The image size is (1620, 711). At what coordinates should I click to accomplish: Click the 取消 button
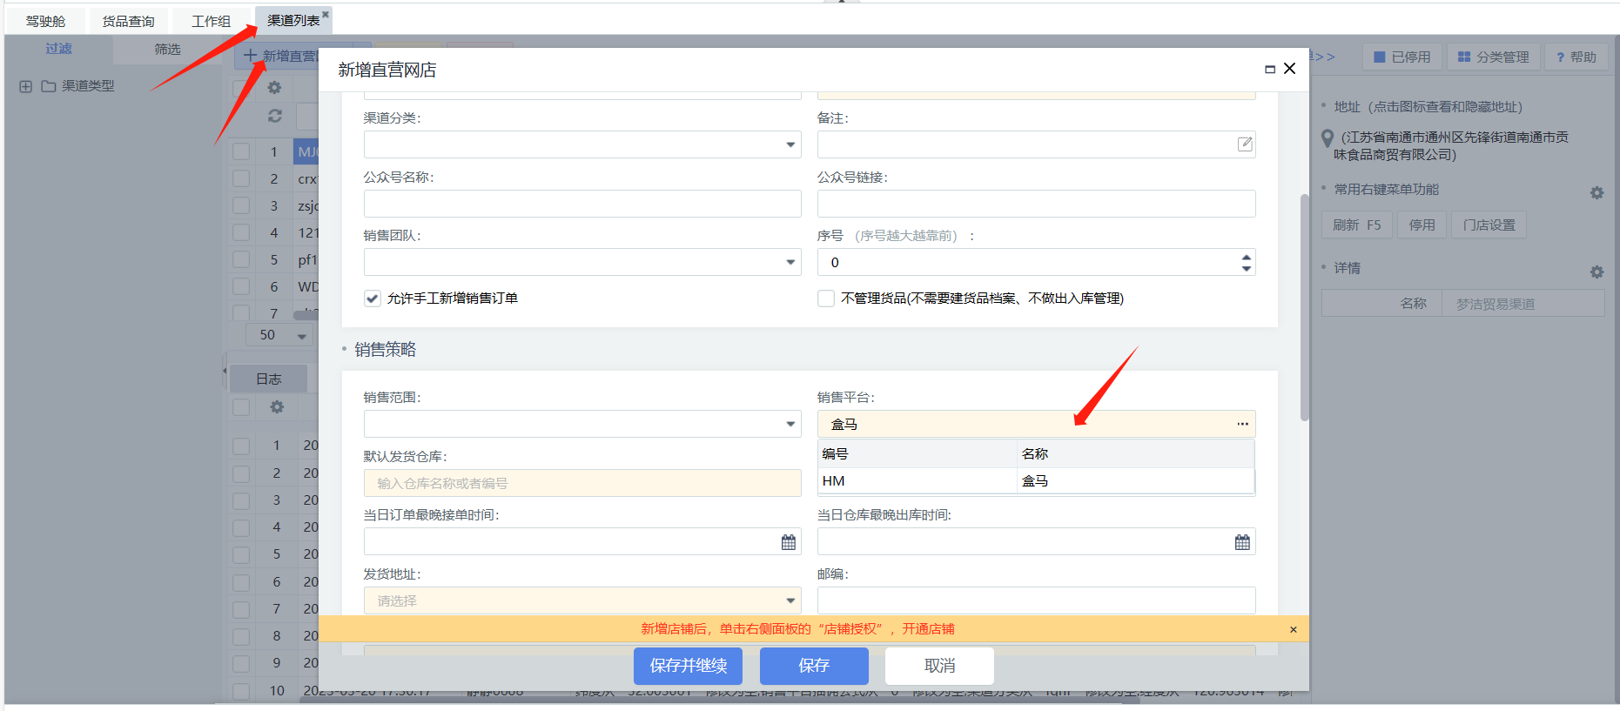[x=939, y=666]
